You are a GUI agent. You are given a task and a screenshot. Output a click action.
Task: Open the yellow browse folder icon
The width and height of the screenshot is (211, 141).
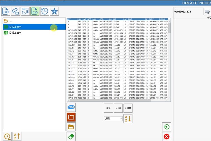pyautogui.click(x=71, y=127)
